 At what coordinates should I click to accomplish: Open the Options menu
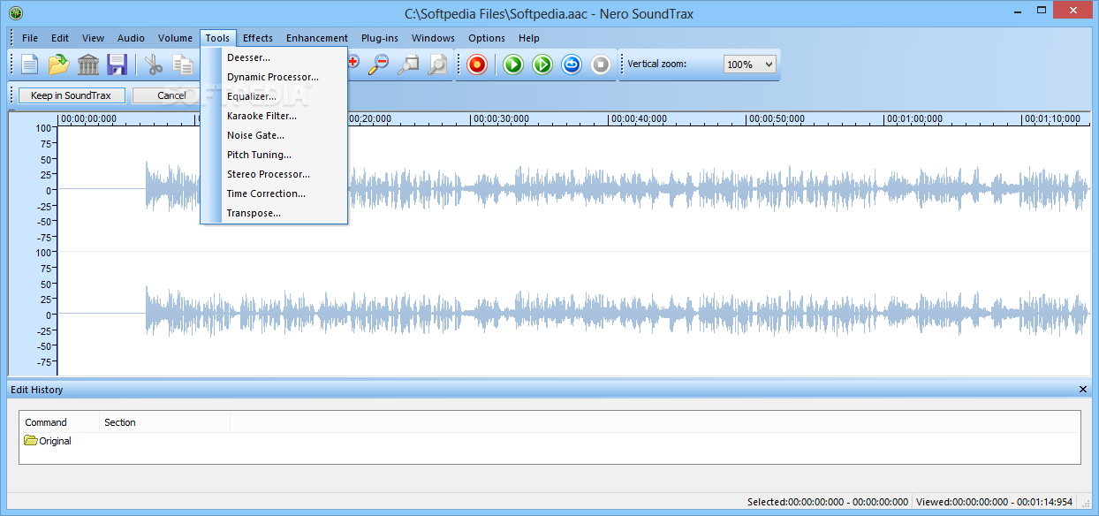pos(487,38)
